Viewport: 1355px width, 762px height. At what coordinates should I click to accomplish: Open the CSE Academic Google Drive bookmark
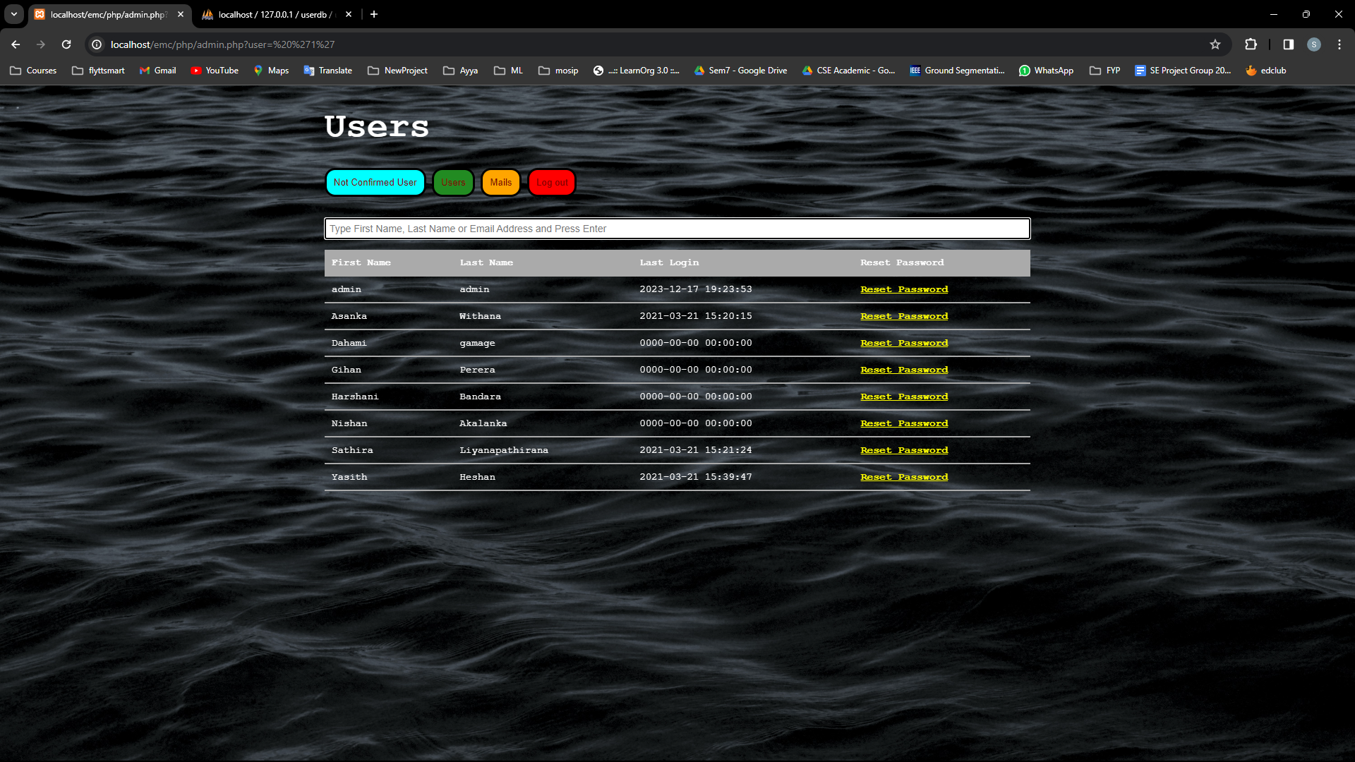click(849, 71)
